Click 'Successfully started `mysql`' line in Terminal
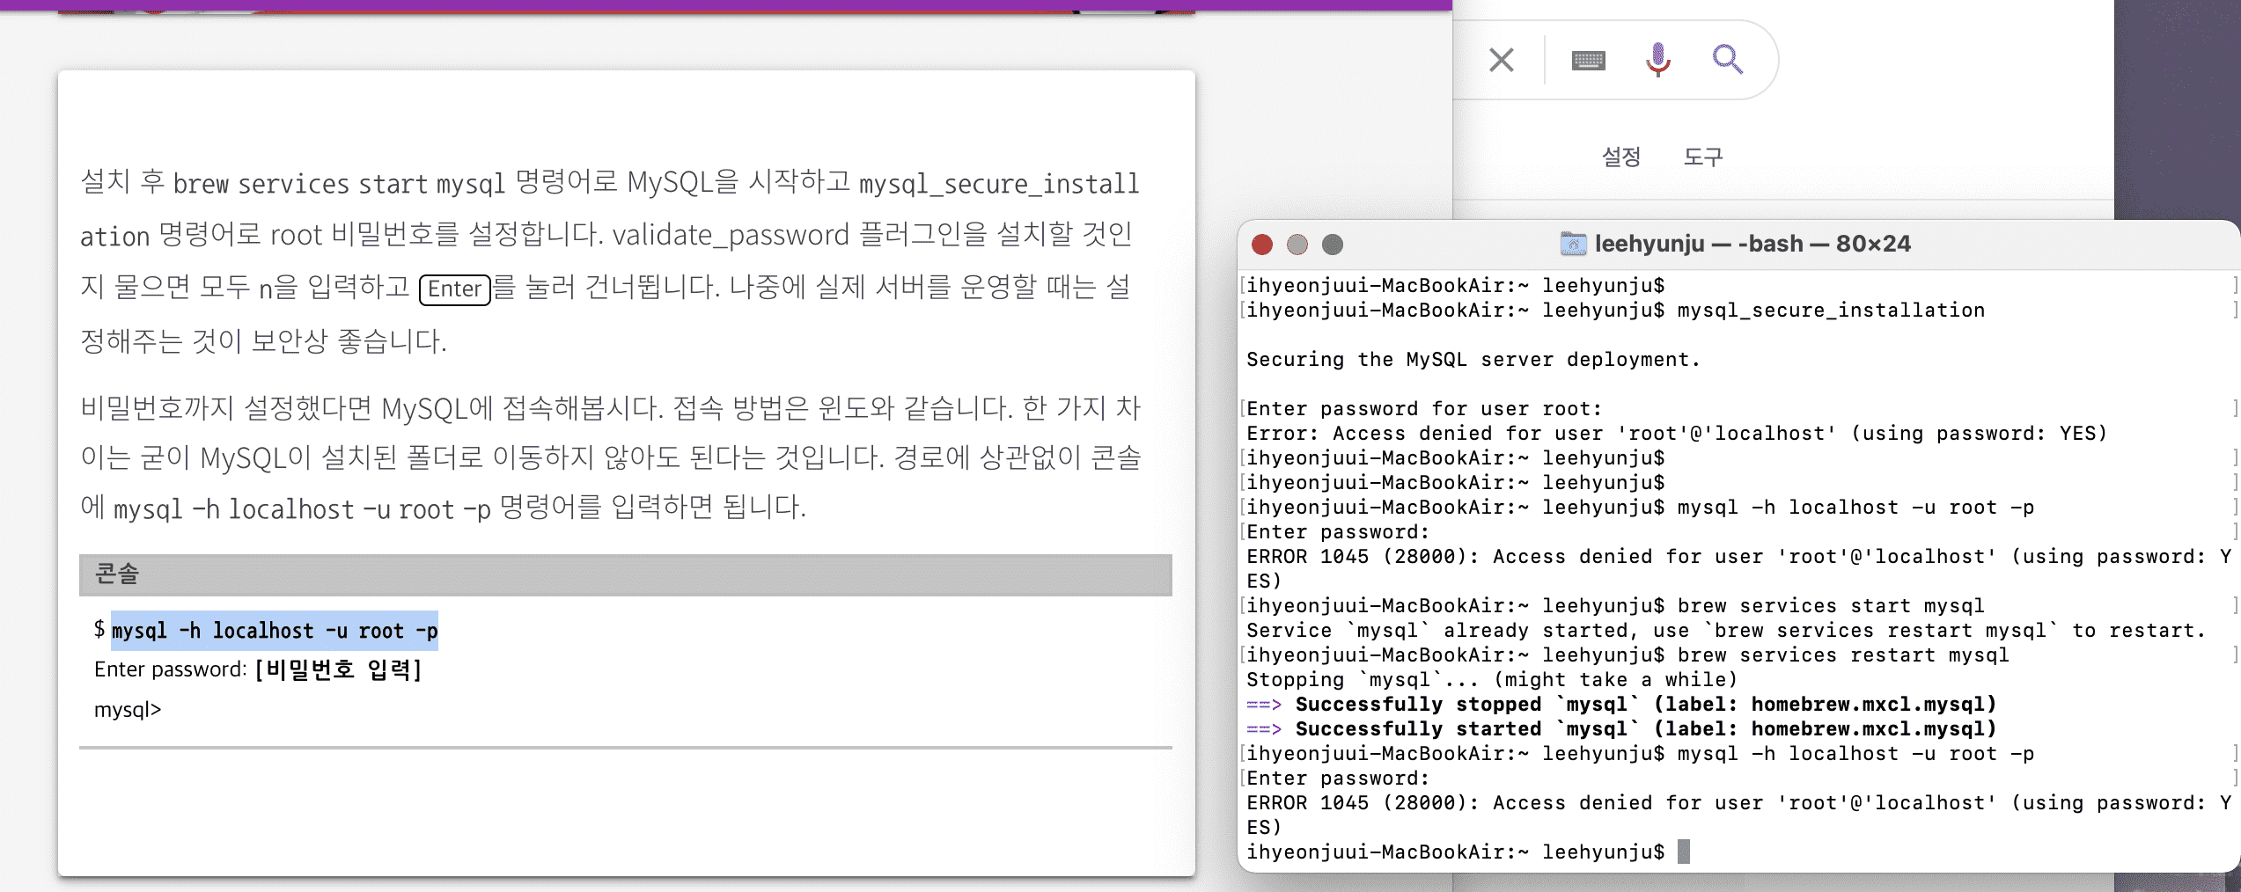The width and height of the screenshot is (2241, 892). 1621,728
